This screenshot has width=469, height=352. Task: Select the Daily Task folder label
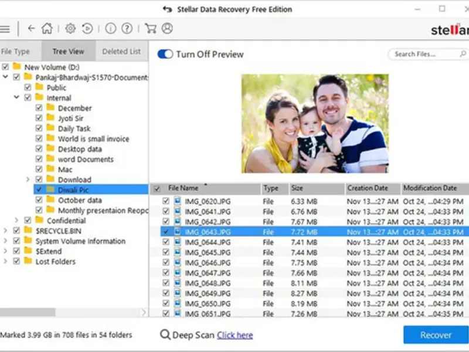(x=74, y=128)
